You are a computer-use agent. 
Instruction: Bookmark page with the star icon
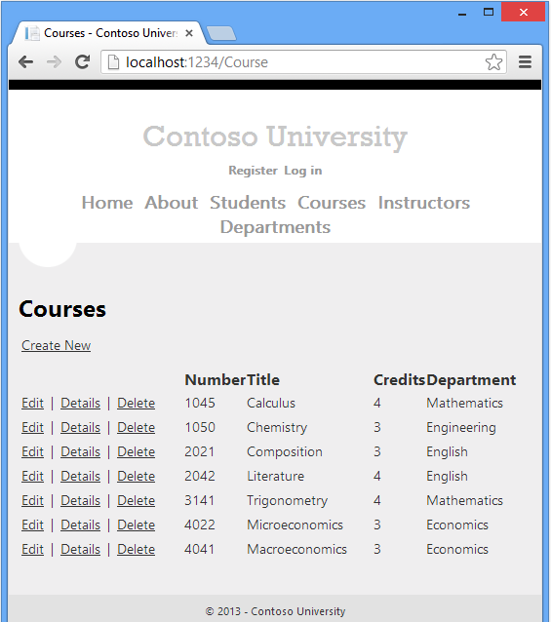(x=493, y=61)
